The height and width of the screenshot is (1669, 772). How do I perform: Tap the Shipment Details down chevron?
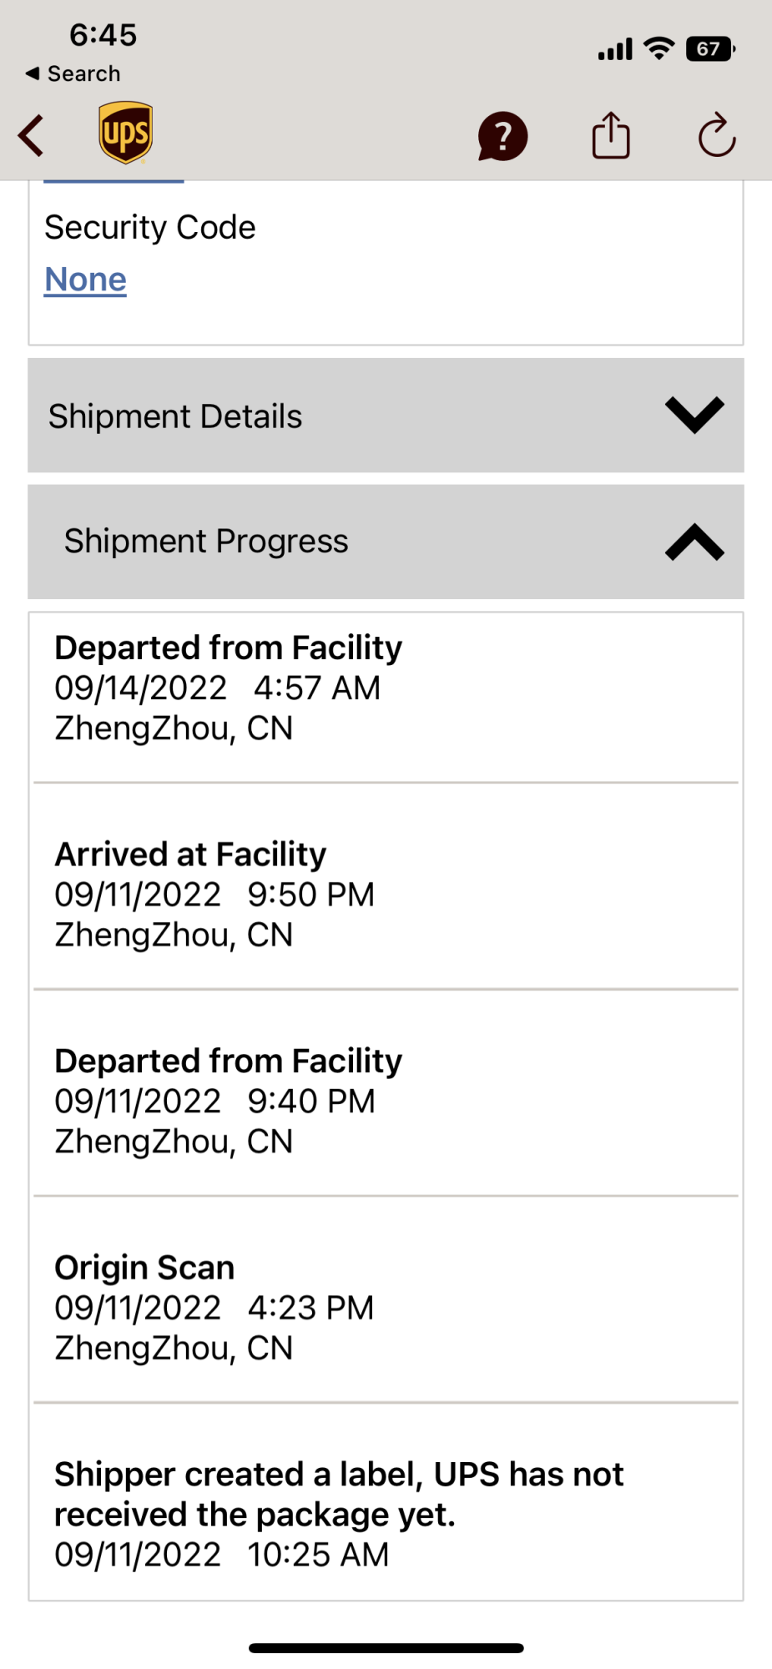(x=694, y=415)
